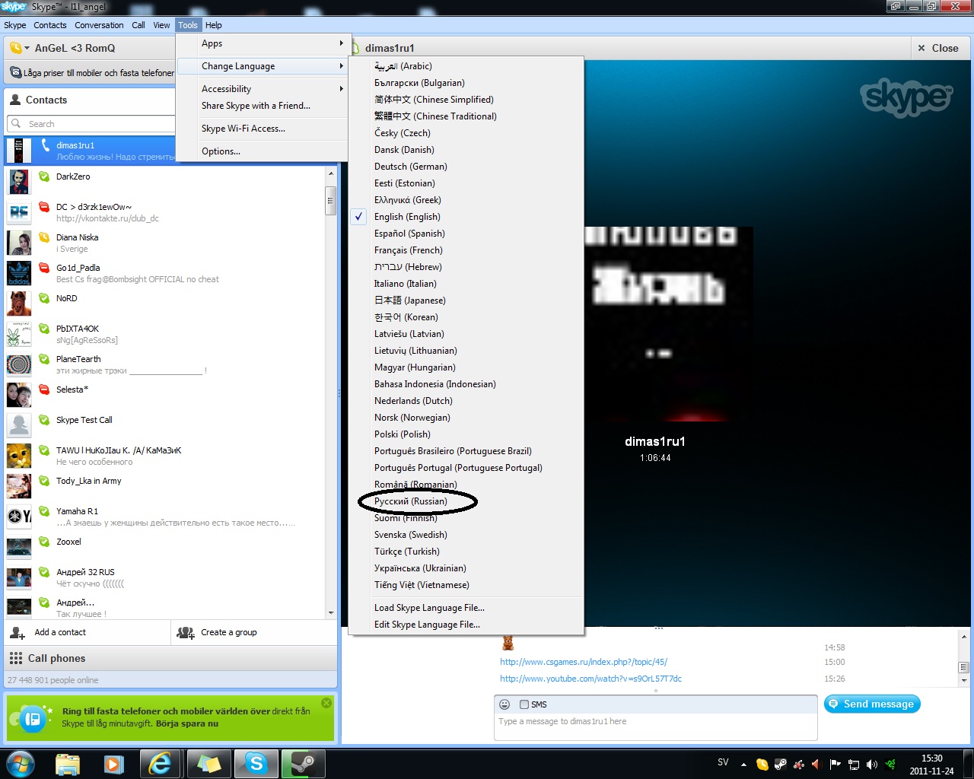Close the conversation with Close button
Viewport: 974px width, 779px height.
click(x=938, y=48)
